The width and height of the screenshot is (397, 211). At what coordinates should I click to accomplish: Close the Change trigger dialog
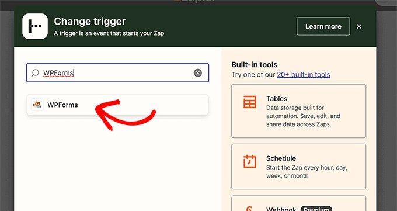click(x=359, y=26)
